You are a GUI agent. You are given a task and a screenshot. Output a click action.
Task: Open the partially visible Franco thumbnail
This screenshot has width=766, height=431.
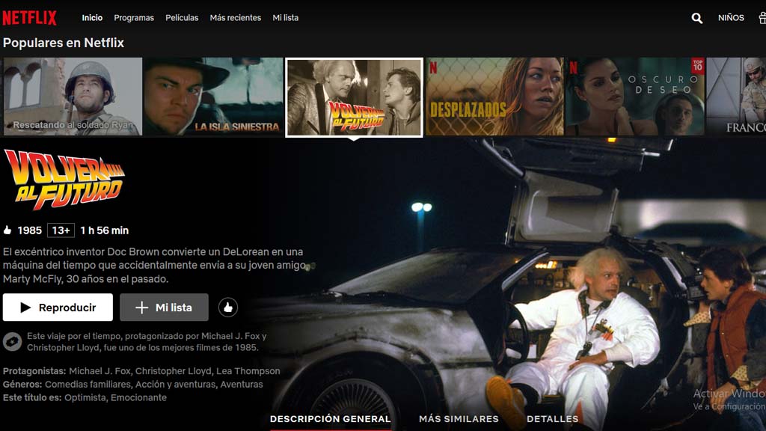click(x=736, y=97)
